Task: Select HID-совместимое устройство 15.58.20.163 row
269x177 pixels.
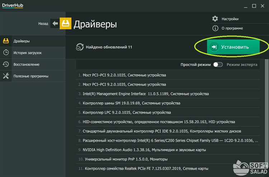Action: click(x=168, y=122)
